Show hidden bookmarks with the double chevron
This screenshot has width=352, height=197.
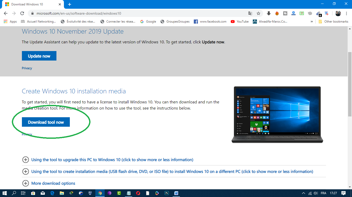312,22
